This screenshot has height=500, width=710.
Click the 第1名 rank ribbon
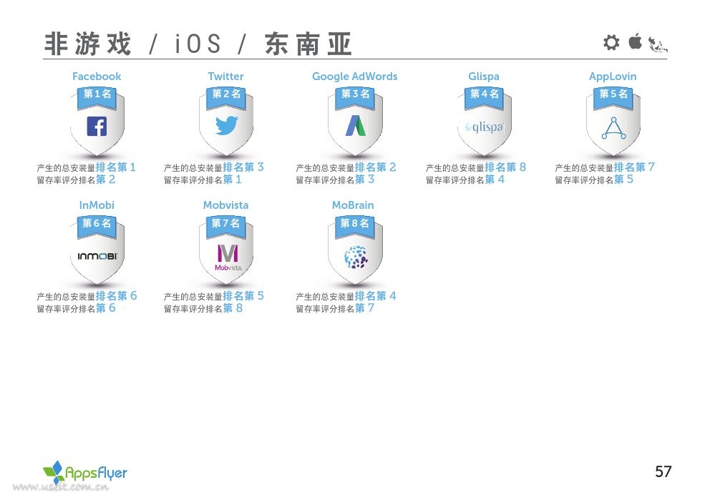(97, 98)
